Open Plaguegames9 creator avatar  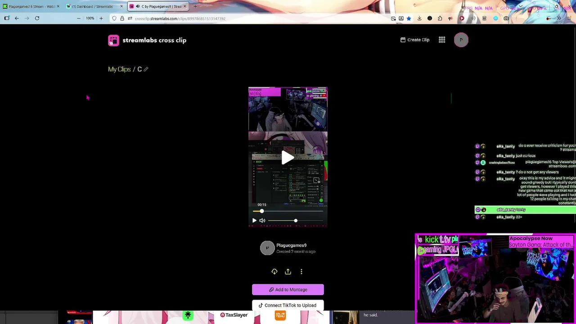pos(267,248)
